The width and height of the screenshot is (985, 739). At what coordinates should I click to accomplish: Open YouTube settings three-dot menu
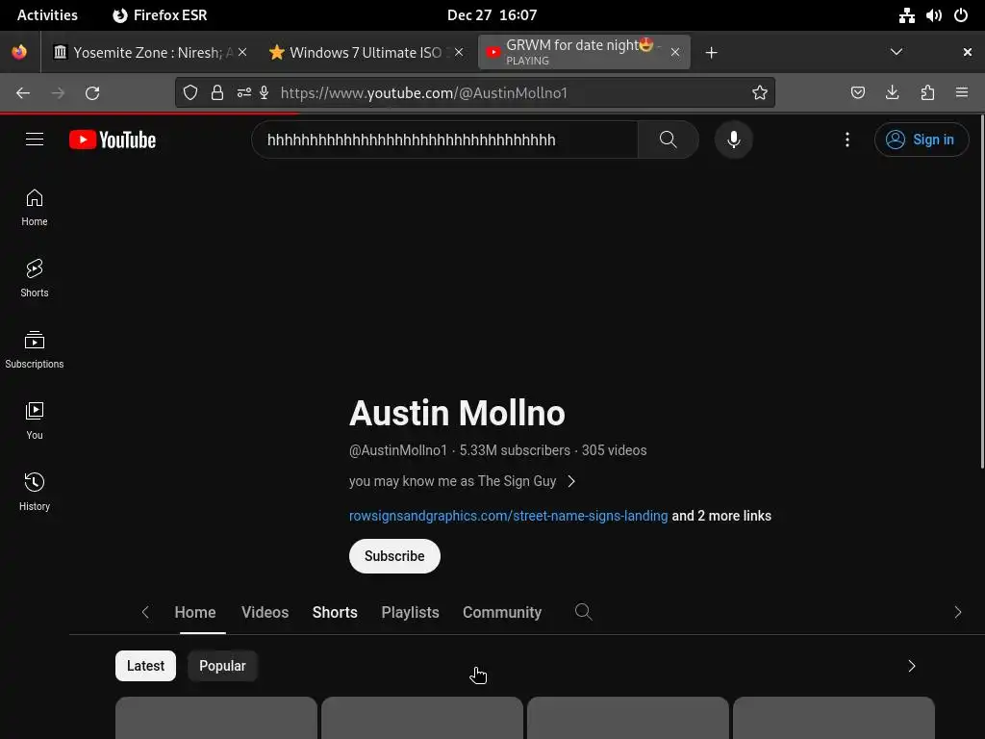846,140
